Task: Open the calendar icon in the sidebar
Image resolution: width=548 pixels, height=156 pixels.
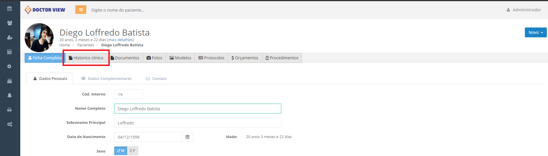Action: 10,8
